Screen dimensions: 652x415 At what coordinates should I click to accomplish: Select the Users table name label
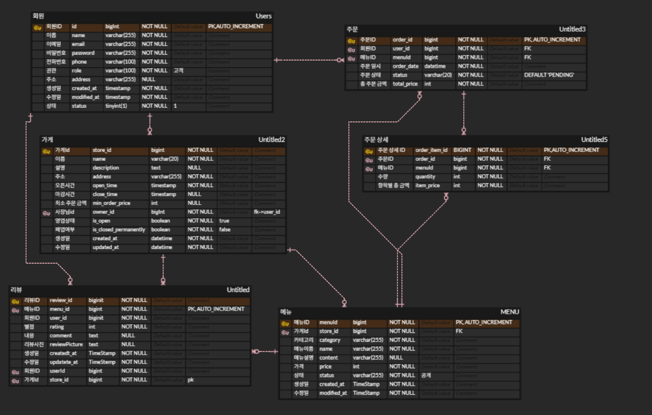(x=264, y=16)
